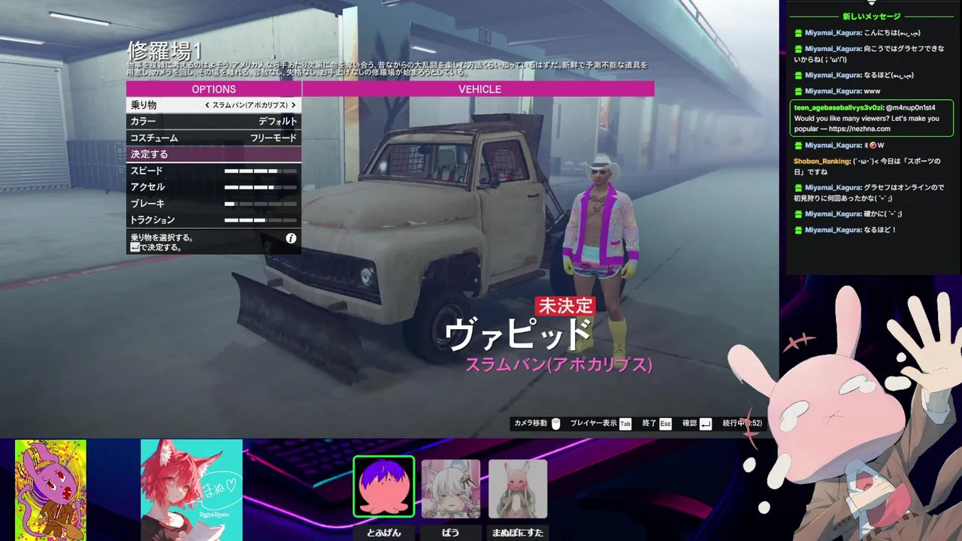Click the ばう avatar thumbnail

tap(451, 488)
